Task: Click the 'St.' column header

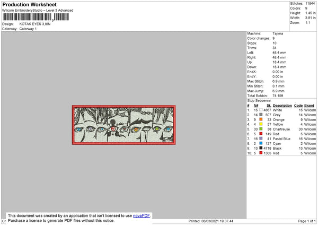Action: [269, 106]
